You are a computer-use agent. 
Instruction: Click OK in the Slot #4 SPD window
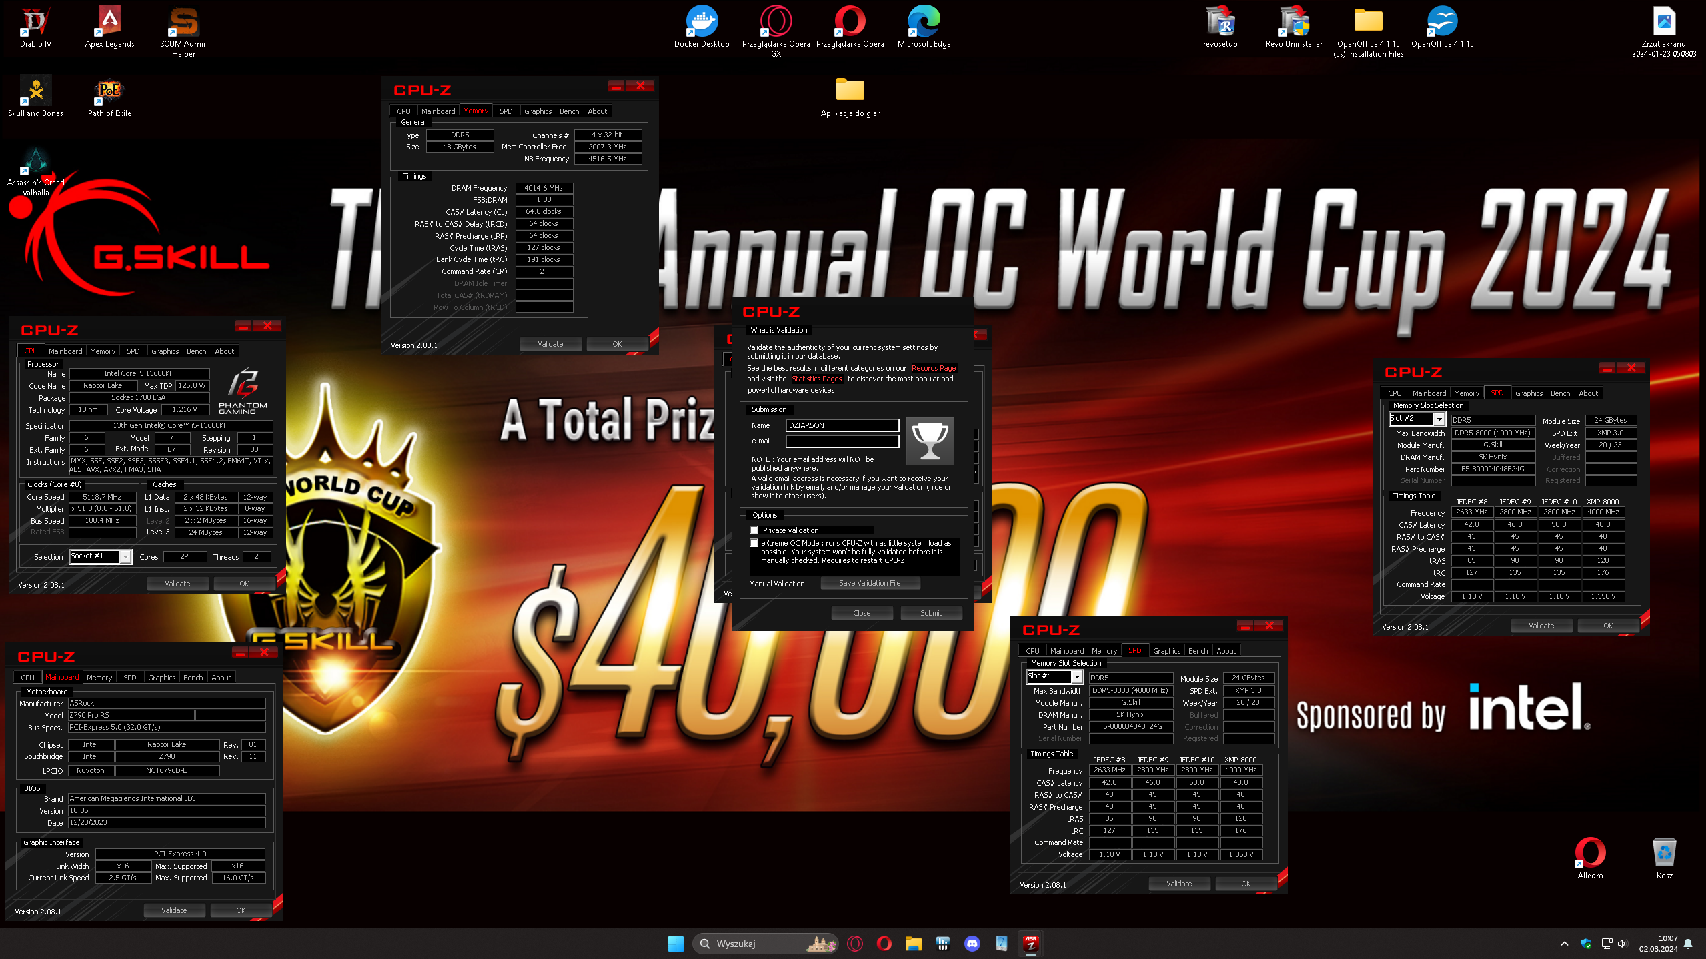coord(1246,884)
